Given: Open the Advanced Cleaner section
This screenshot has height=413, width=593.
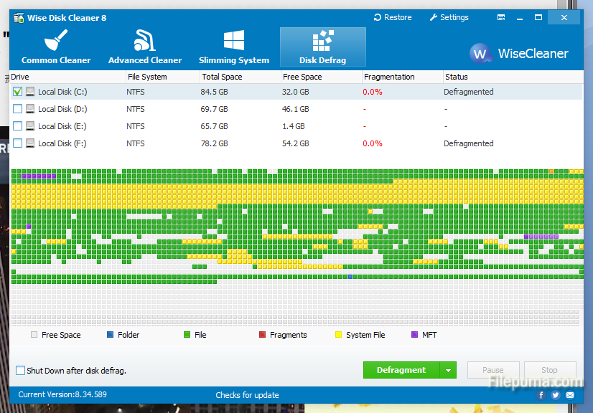Looking at the screenshot, I should point(145,47).
